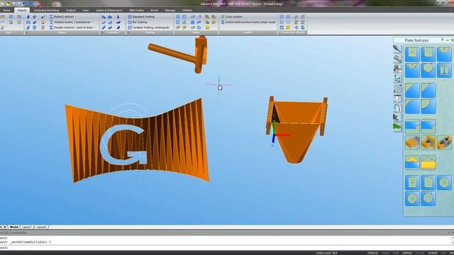
Task: Expand the Grating panel launcher arrow
Action: coord(128,33)
